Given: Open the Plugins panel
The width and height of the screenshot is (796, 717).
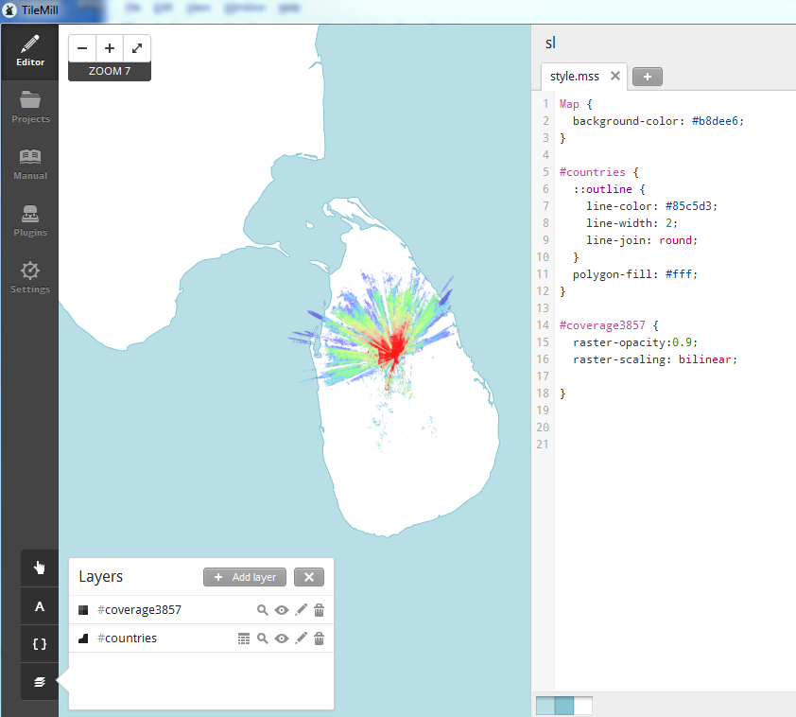Looking at the screenshot, I should point(29,218).
